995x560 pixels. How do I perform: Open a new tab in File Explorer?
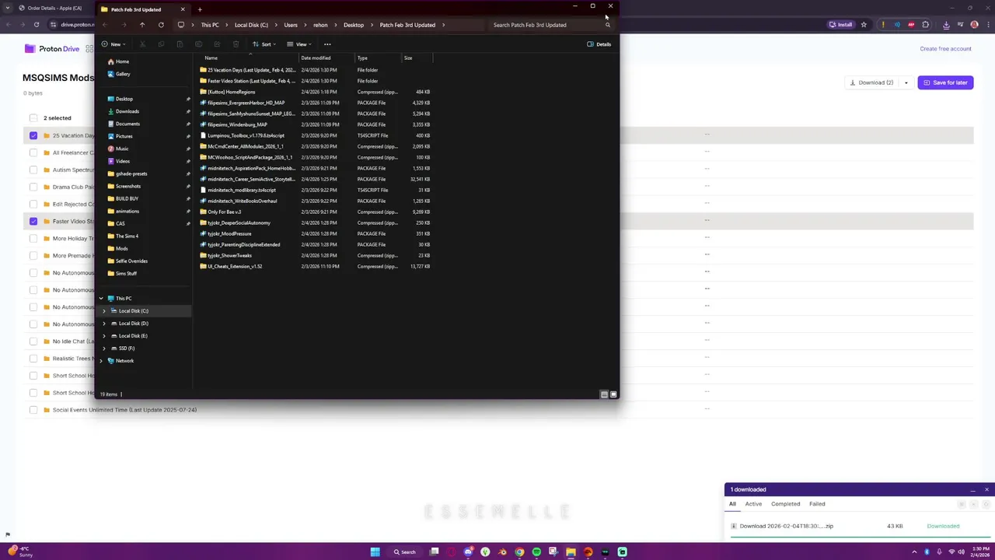point(200,9)
